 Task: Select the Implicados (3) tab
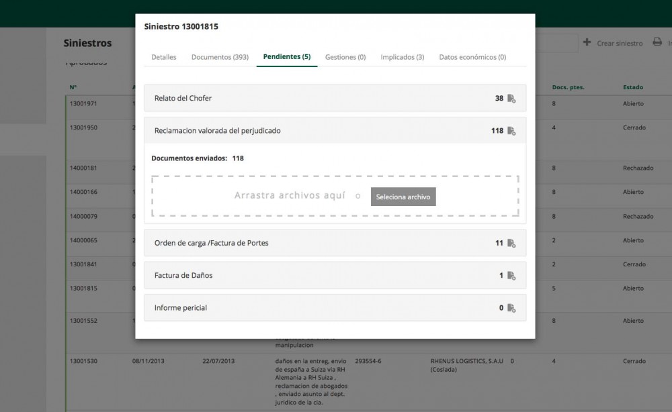click(x=402, y=58)
